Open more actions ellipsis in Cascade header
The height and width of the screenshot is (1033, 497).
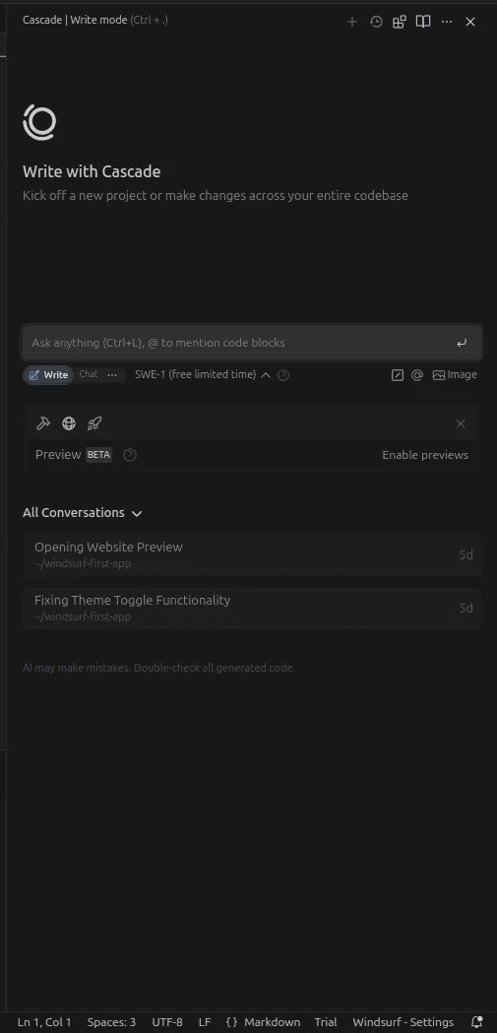tap(447, 22)
